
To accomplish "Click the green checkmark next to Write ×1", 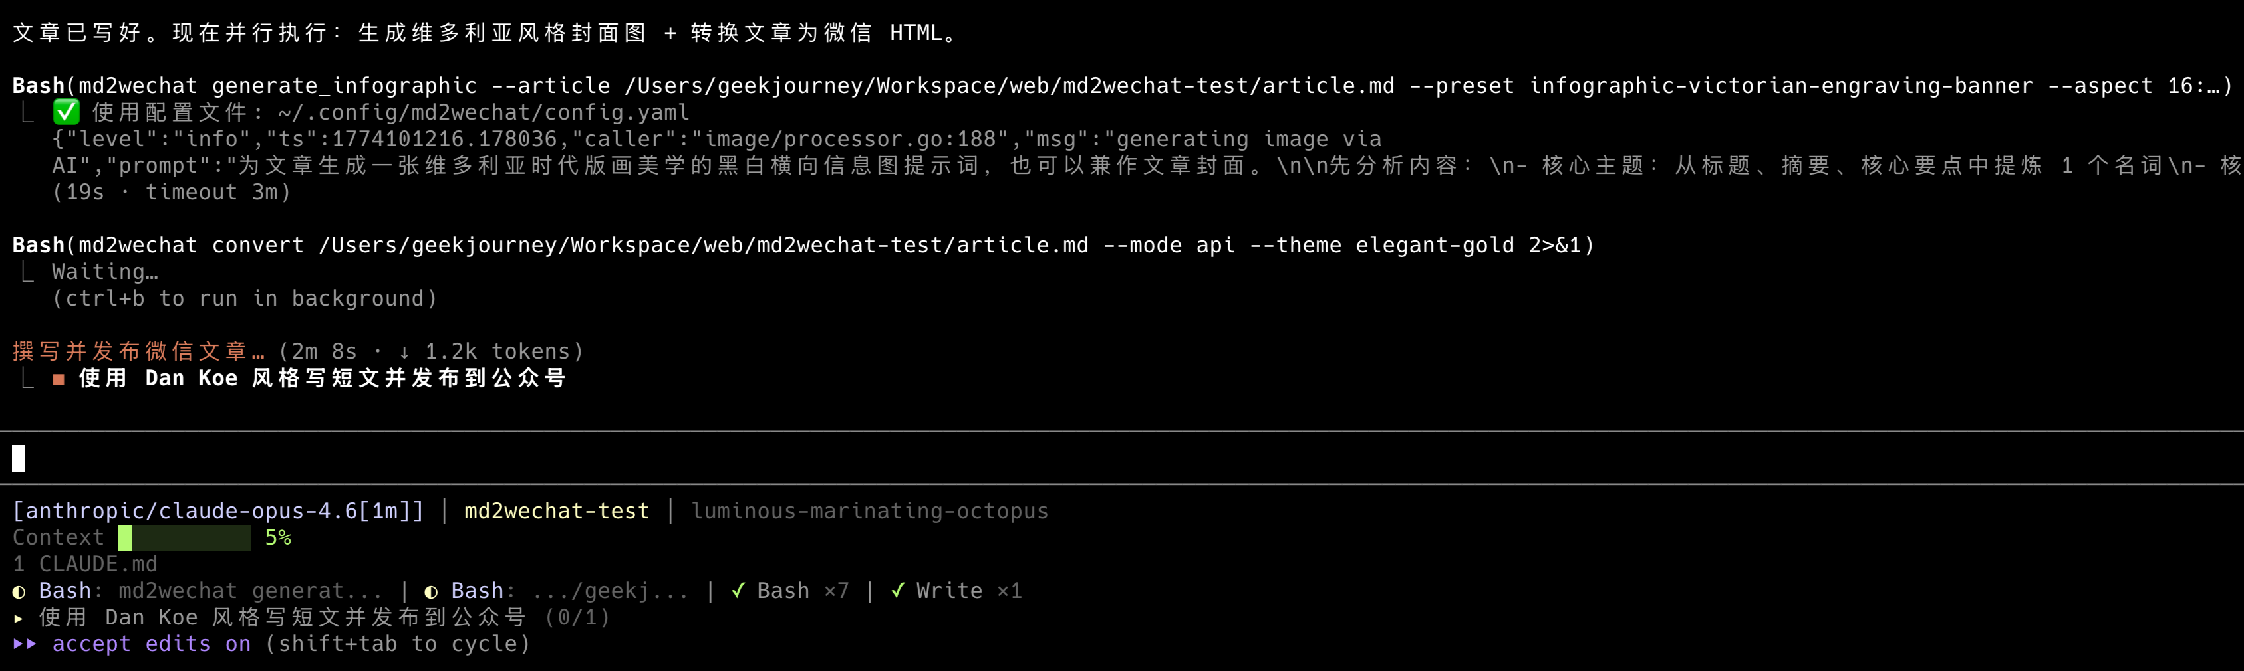I will click(x=897, y=591).
